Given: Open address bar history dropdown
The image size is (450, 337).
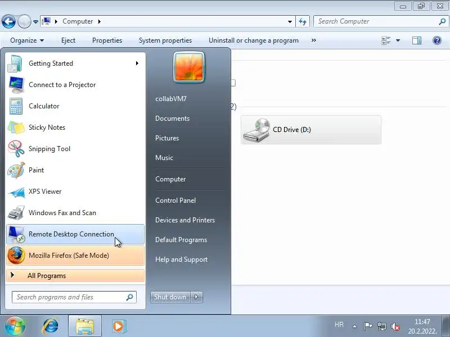Looking at the screenshot, I should point(290,21).
